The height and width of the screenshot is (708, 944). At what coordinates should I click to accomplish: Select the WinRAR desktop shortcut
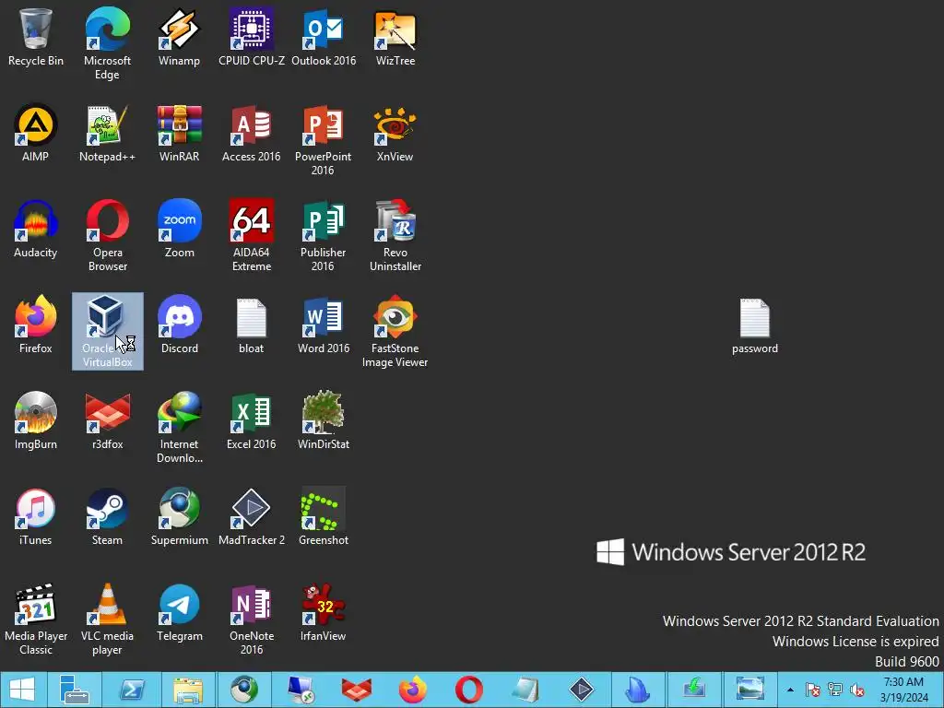(179, 133)
